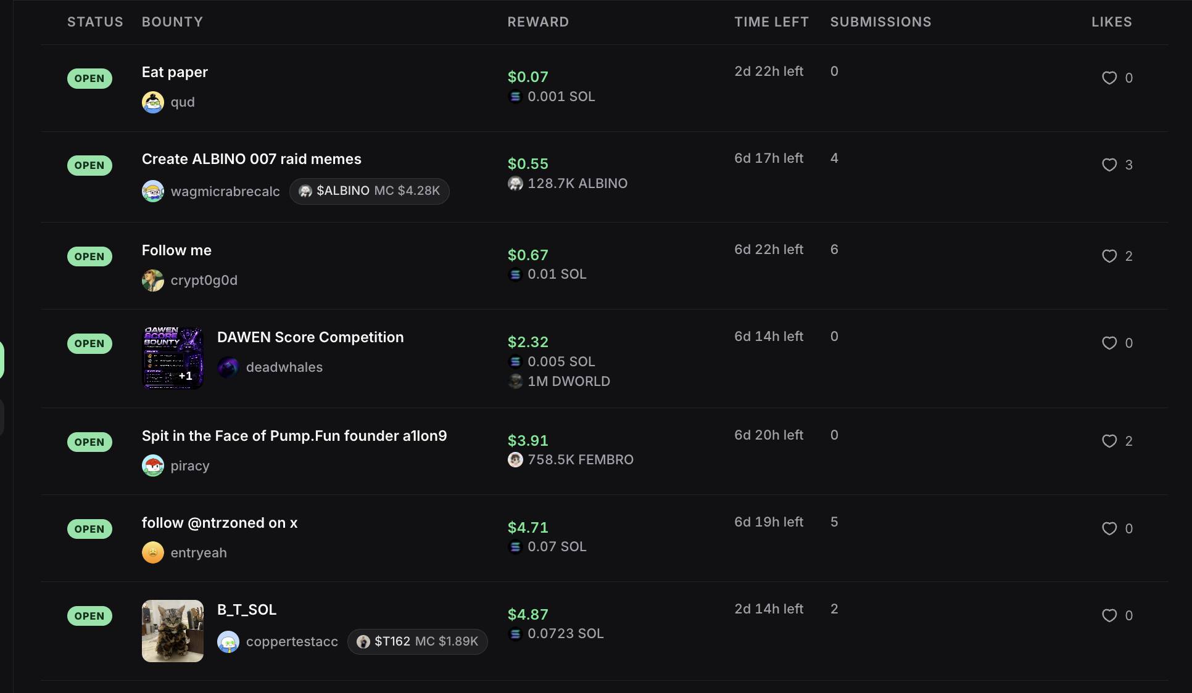
Task: Click username qud
Action: click(183, 102)
